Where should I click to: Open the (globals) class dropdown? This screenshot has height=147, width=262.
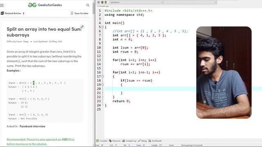pos(136,2)
